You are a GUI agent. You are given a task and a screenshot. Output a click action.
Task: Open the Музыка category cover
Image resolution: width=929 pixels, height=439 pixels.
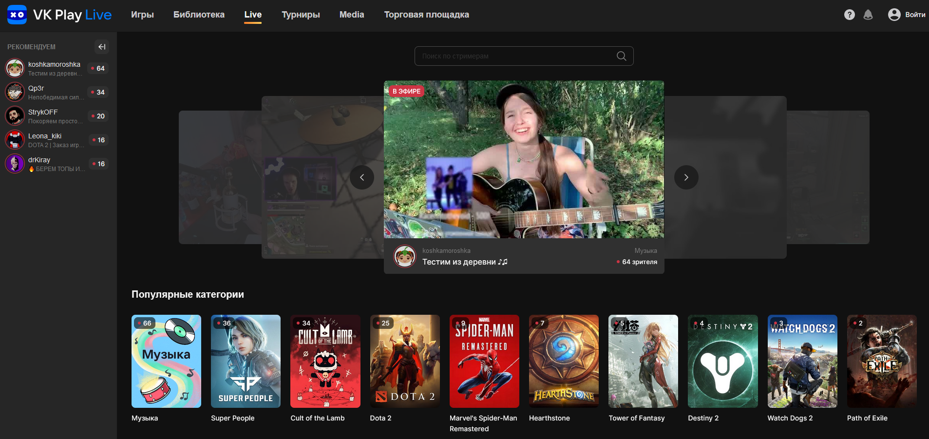tap(166, 361)
